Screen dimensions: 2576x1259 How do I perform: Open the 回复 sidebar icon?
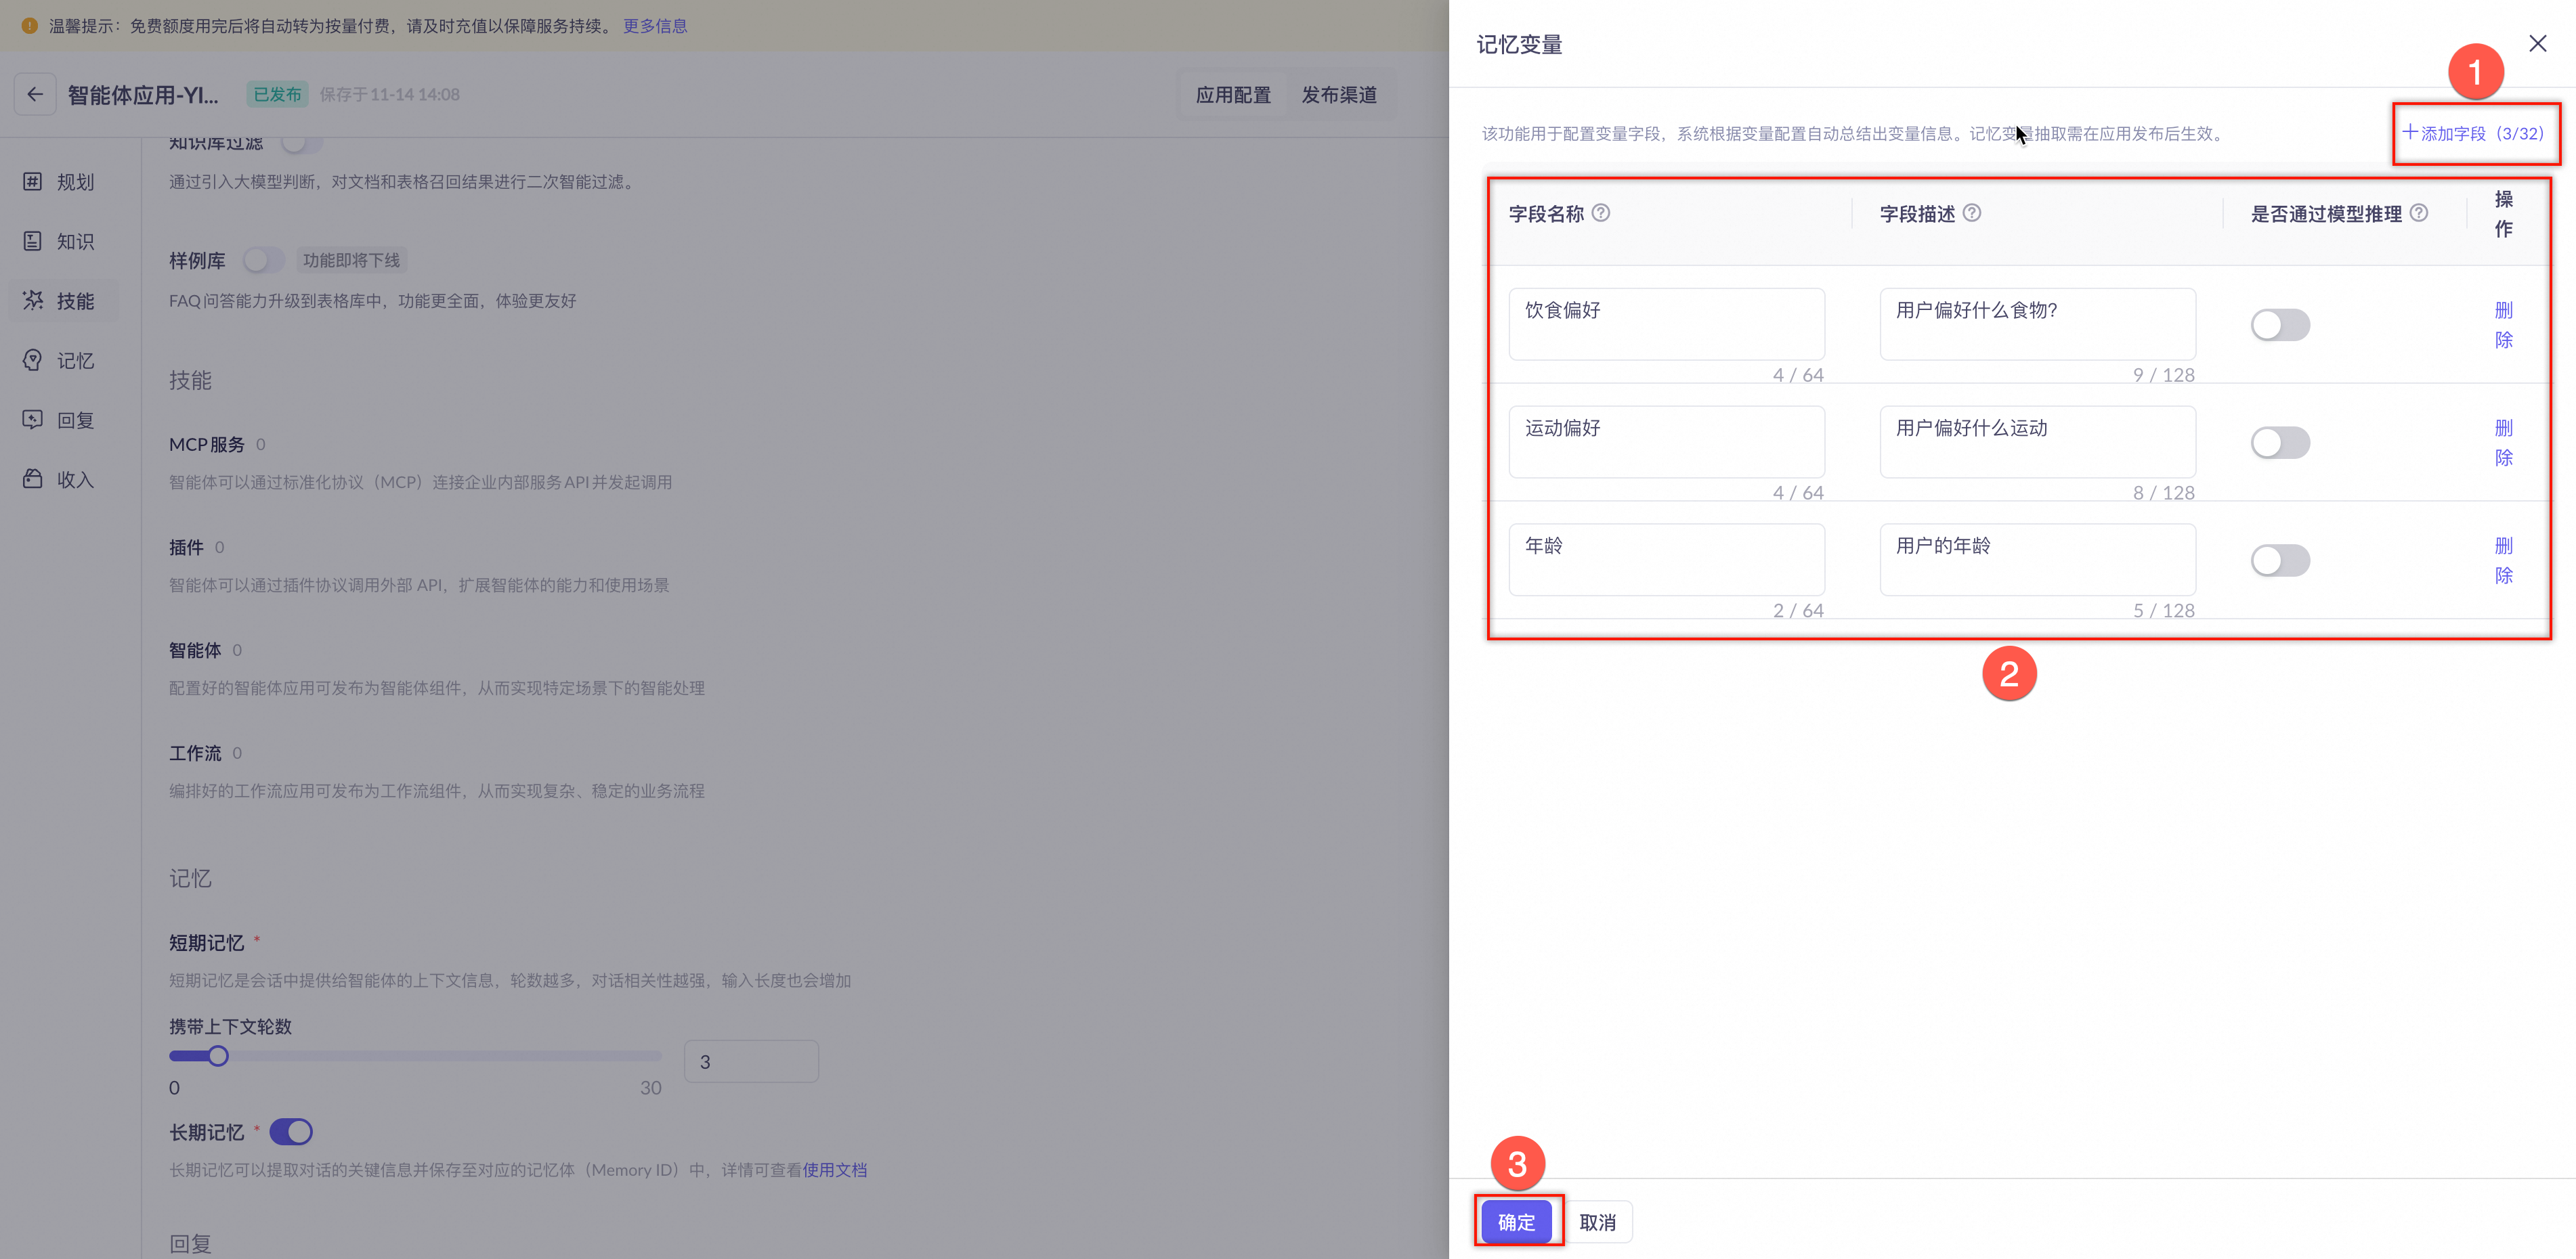[33, 420]
